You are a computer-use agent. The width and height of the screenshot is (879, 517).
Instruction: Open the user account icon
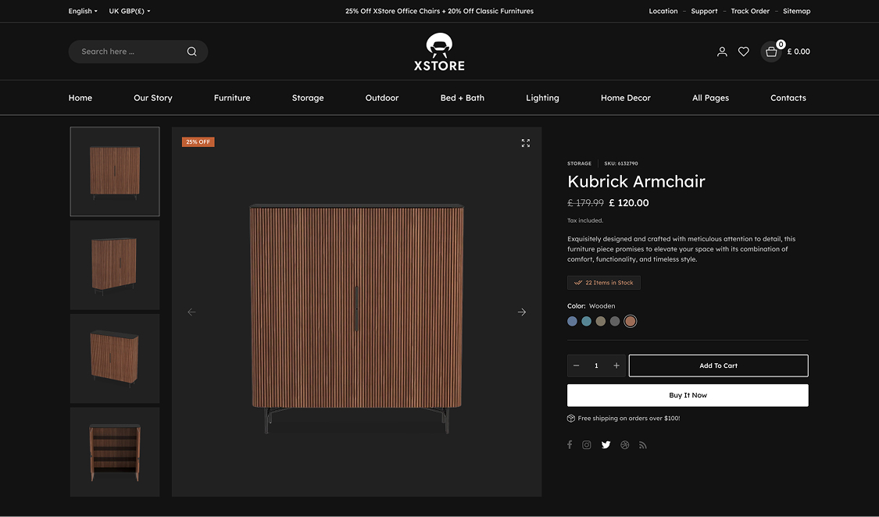tap(722, 52)
